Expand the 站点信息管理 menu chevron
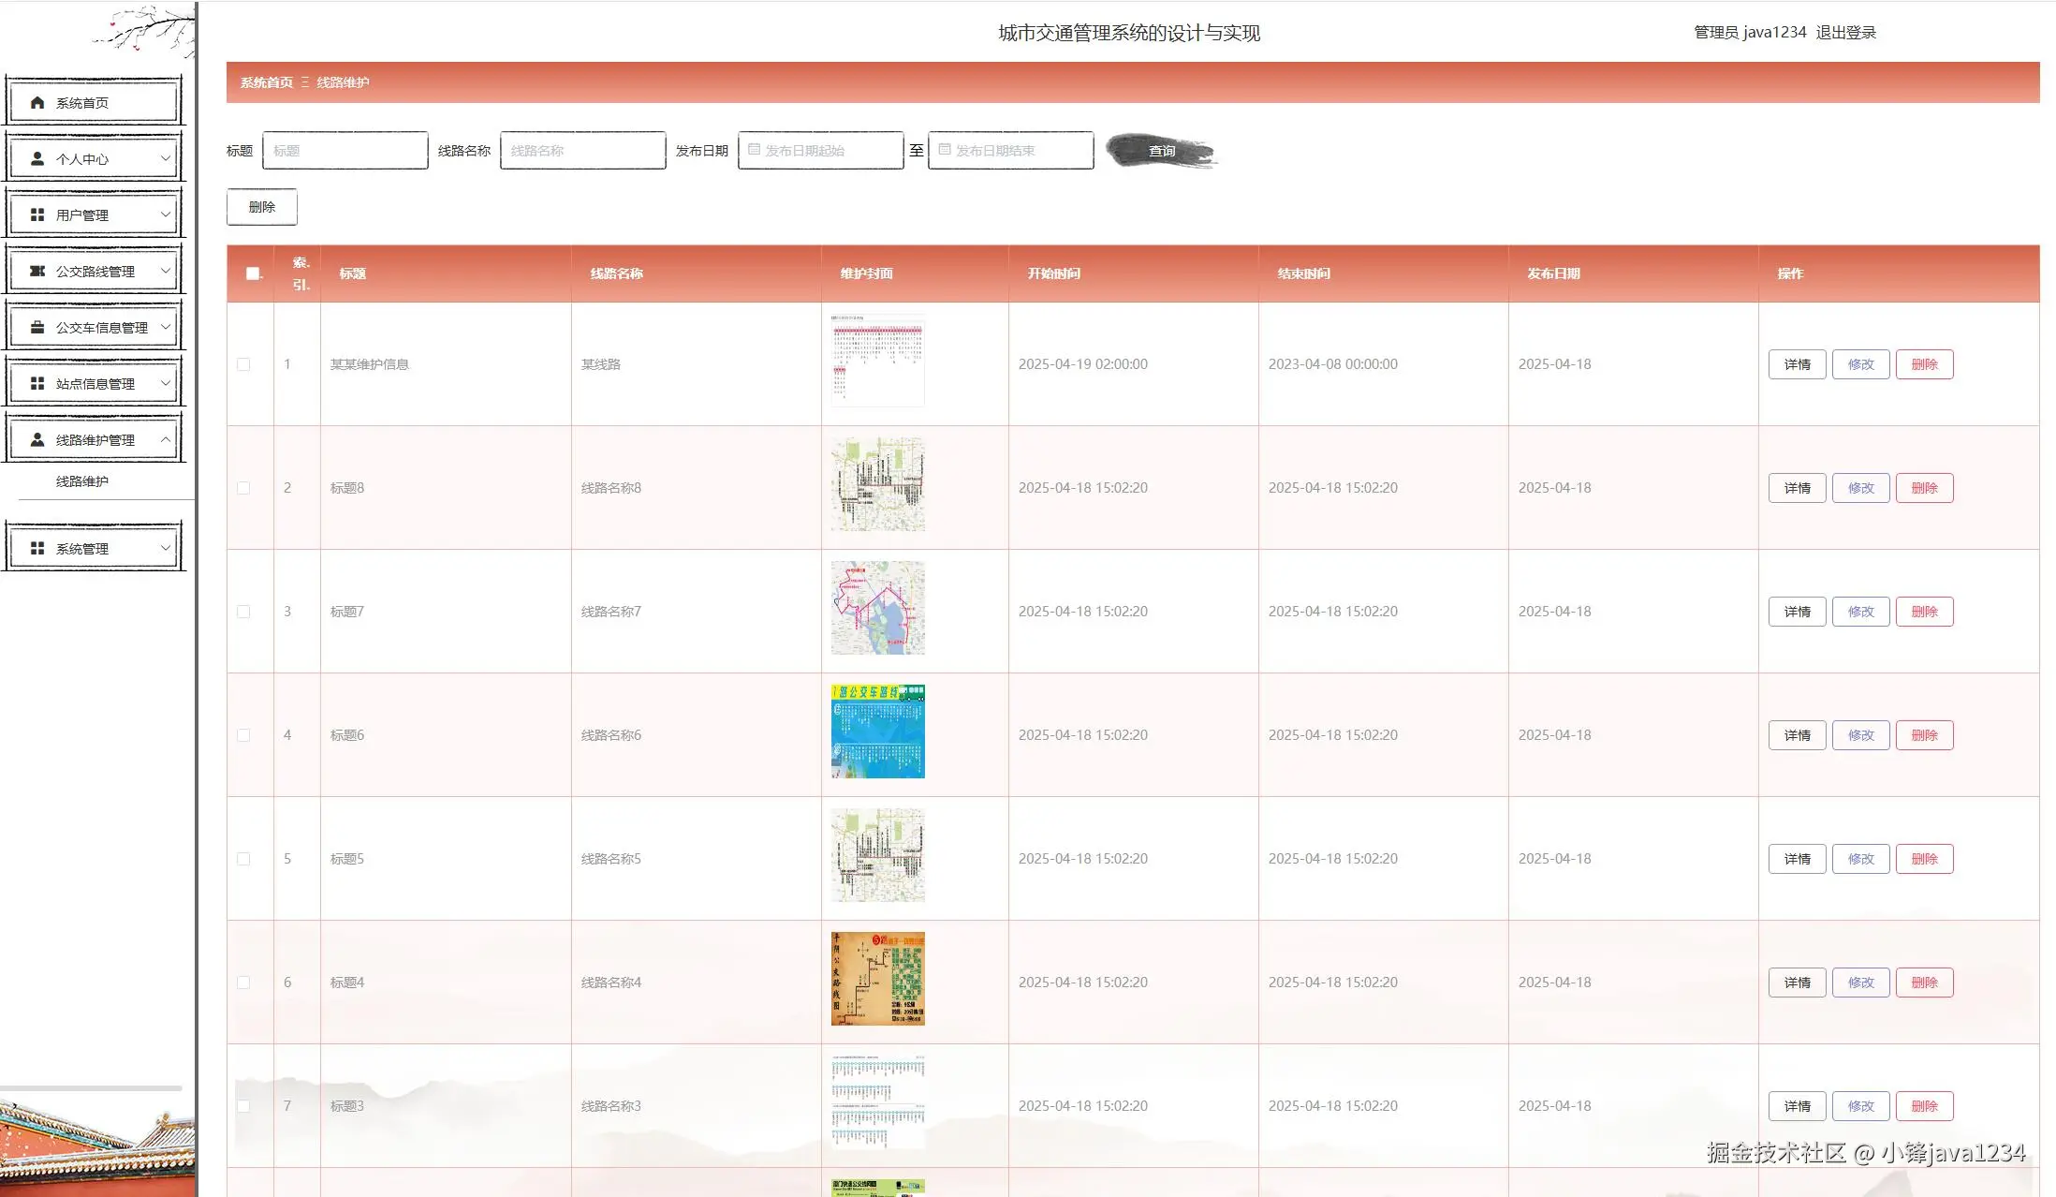The height and width of the screenshot is (1197, 2056). 166,383
